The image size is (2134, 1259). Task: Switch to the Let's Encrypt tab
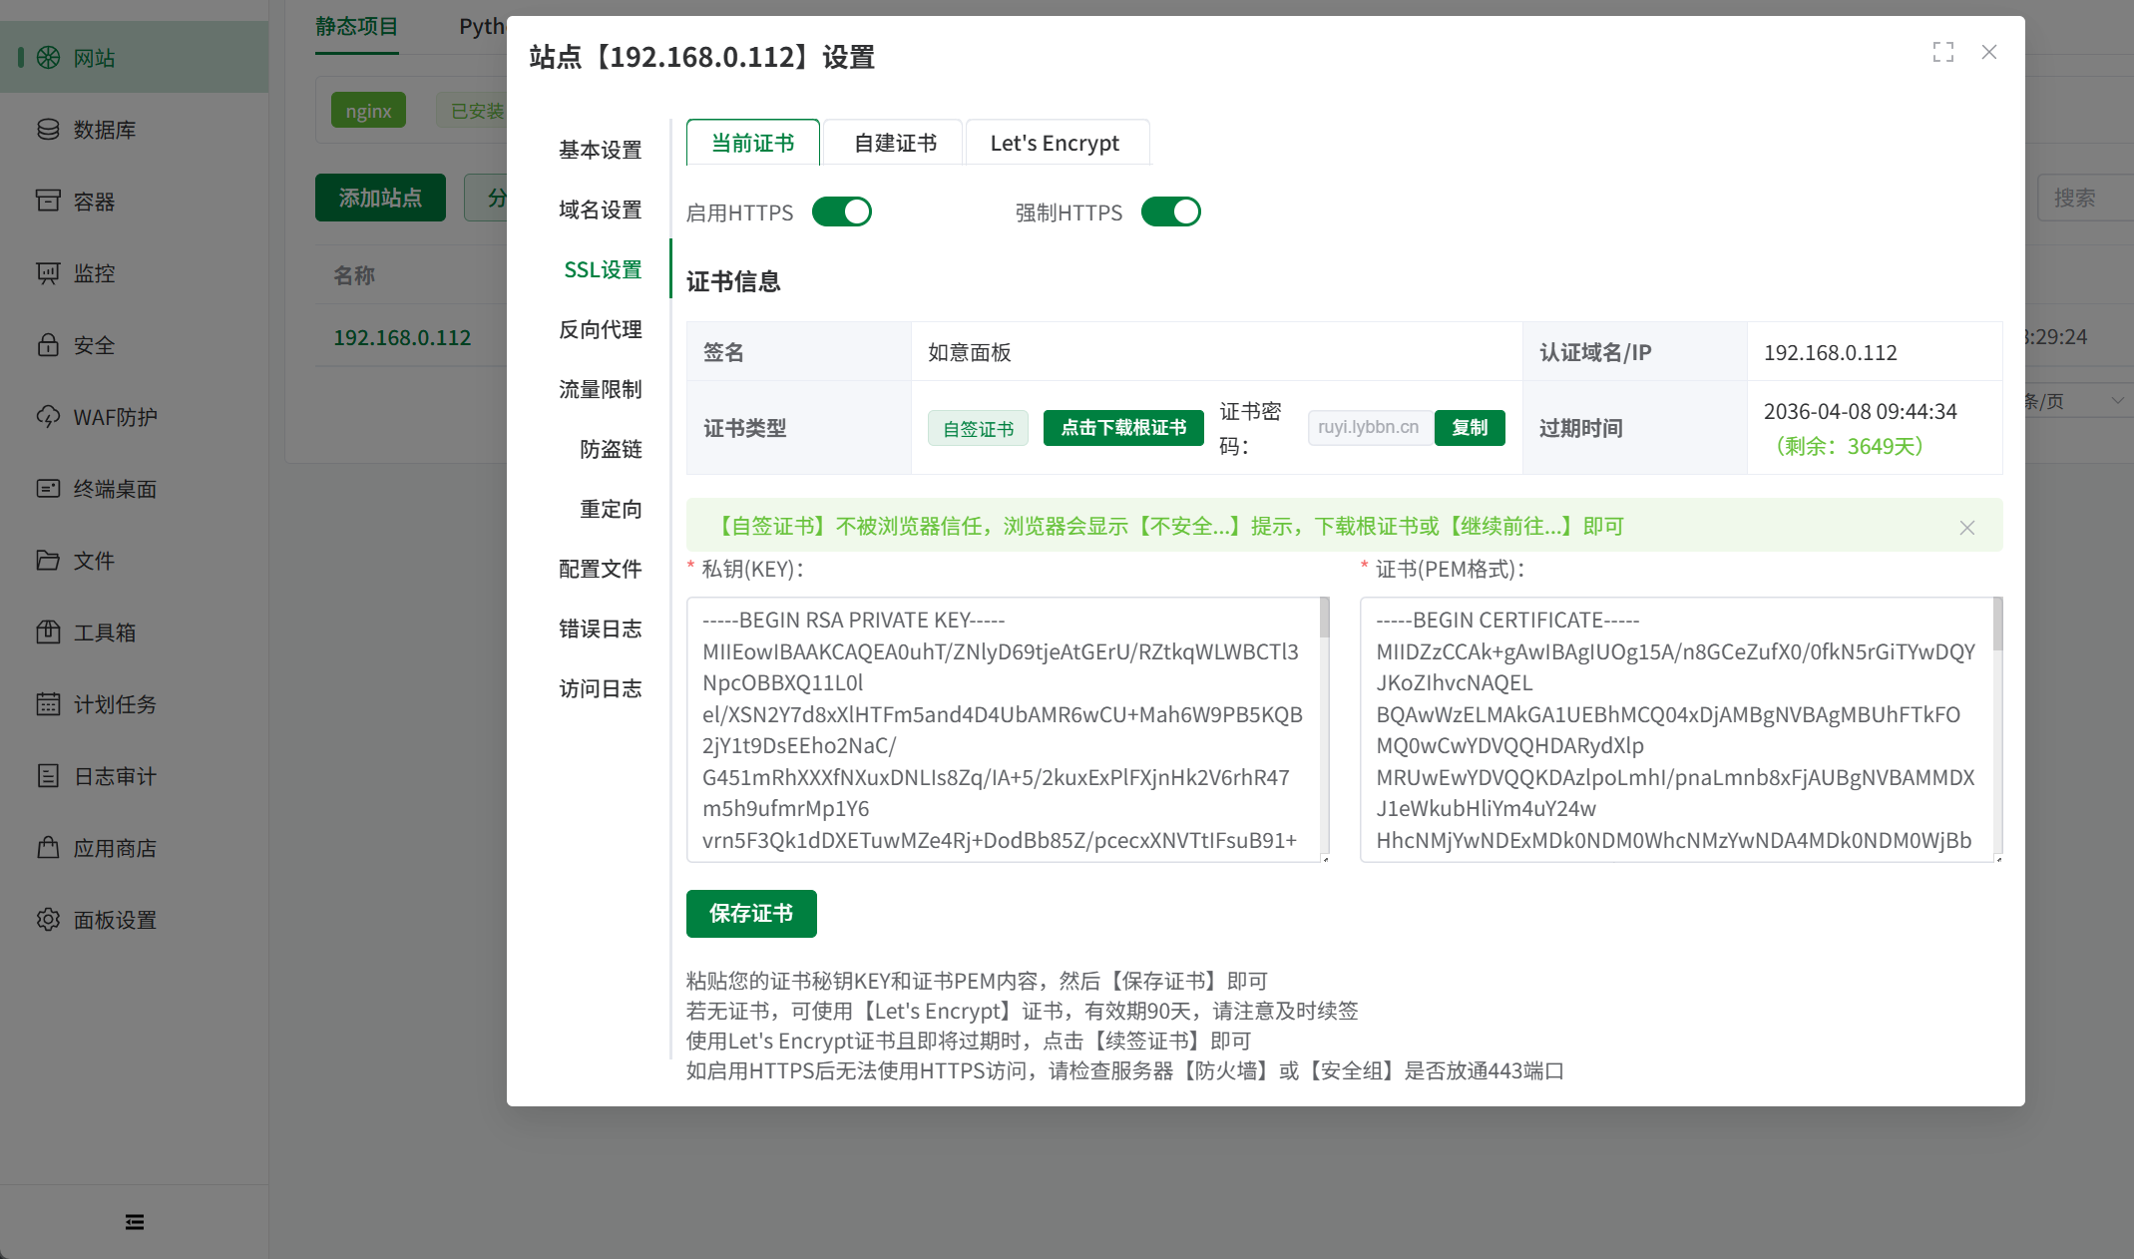point(1056,143)
